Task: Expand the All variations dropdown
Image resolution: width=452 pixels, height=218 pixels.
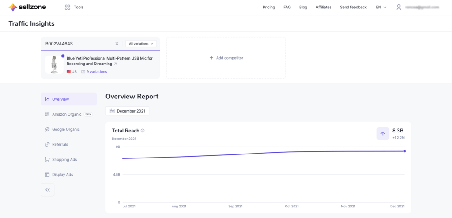Action: (141, 44)
